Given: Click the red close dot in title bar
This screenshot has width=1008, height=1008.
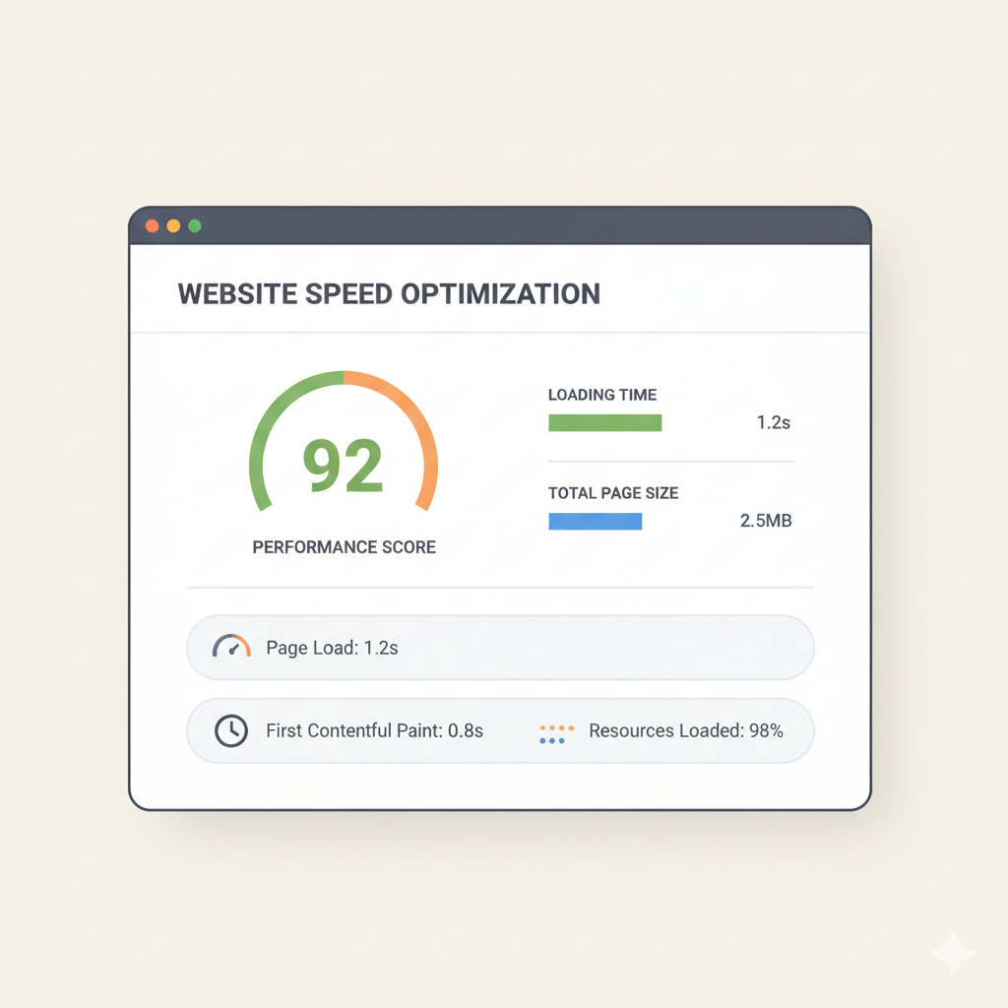Looking at the screenshot, I should pos(152,225).
